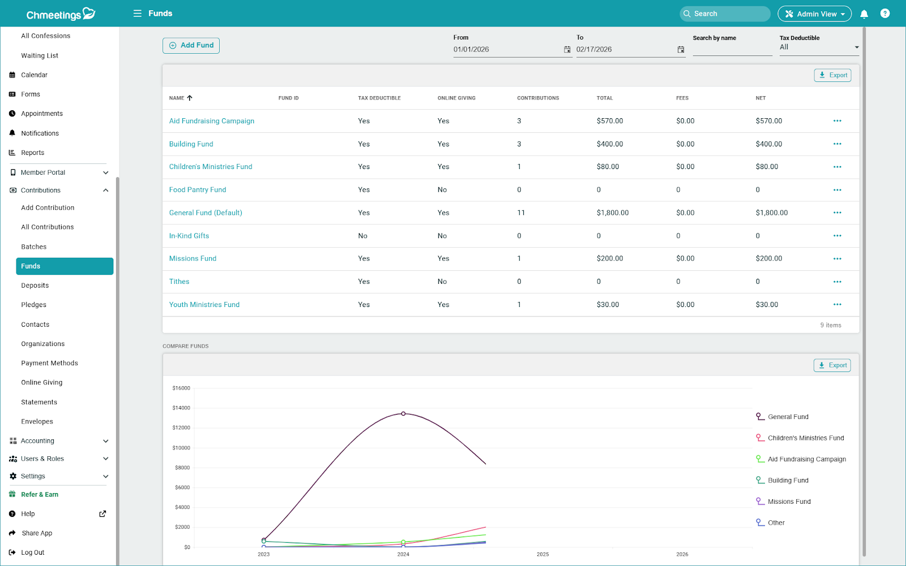Open the notifications bell in header
Screen dimensions: 906x566
click(864, 14)
